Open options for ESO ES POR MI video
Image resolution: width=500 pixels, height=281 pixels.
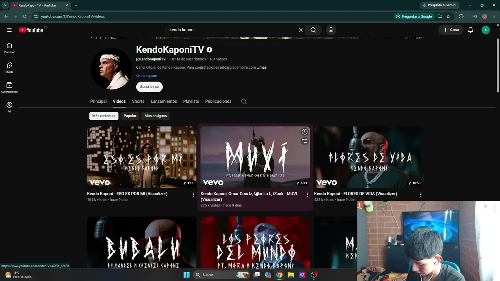[194, 194]
